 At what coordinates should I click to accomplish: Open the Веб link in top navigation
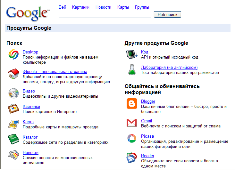[x=62, y=7]
